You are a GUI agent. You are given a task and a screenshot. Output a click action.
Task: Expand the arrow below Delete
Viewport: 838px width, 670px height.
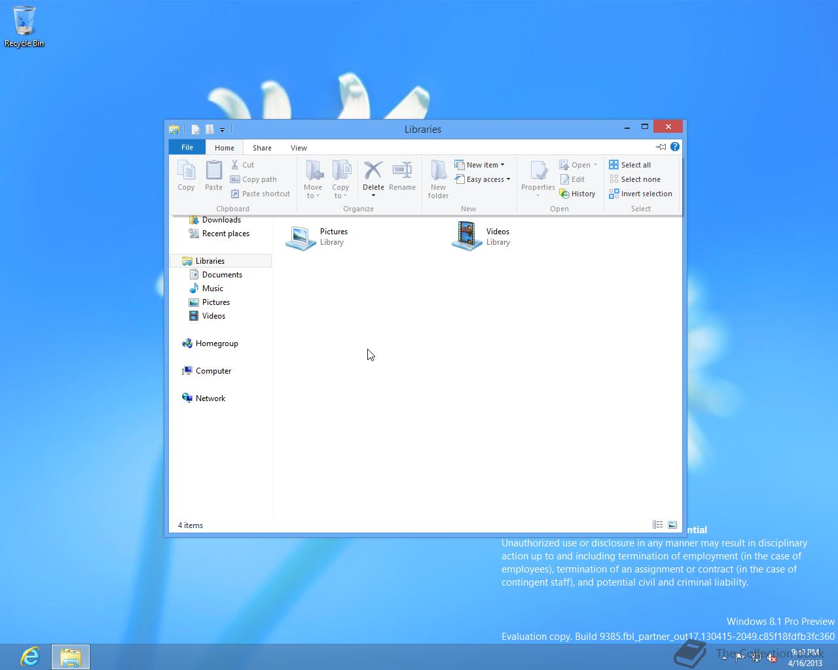[373, 196]
